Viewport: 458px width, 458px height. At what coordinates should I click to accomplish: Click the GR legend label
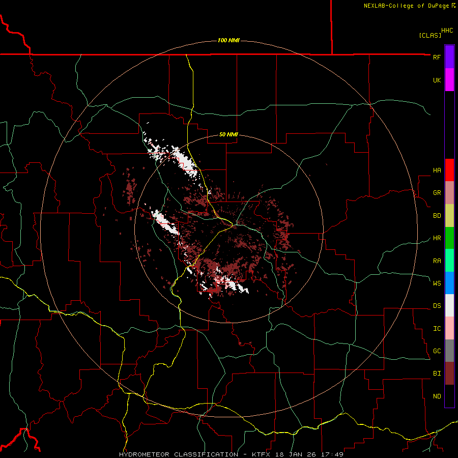437,193
